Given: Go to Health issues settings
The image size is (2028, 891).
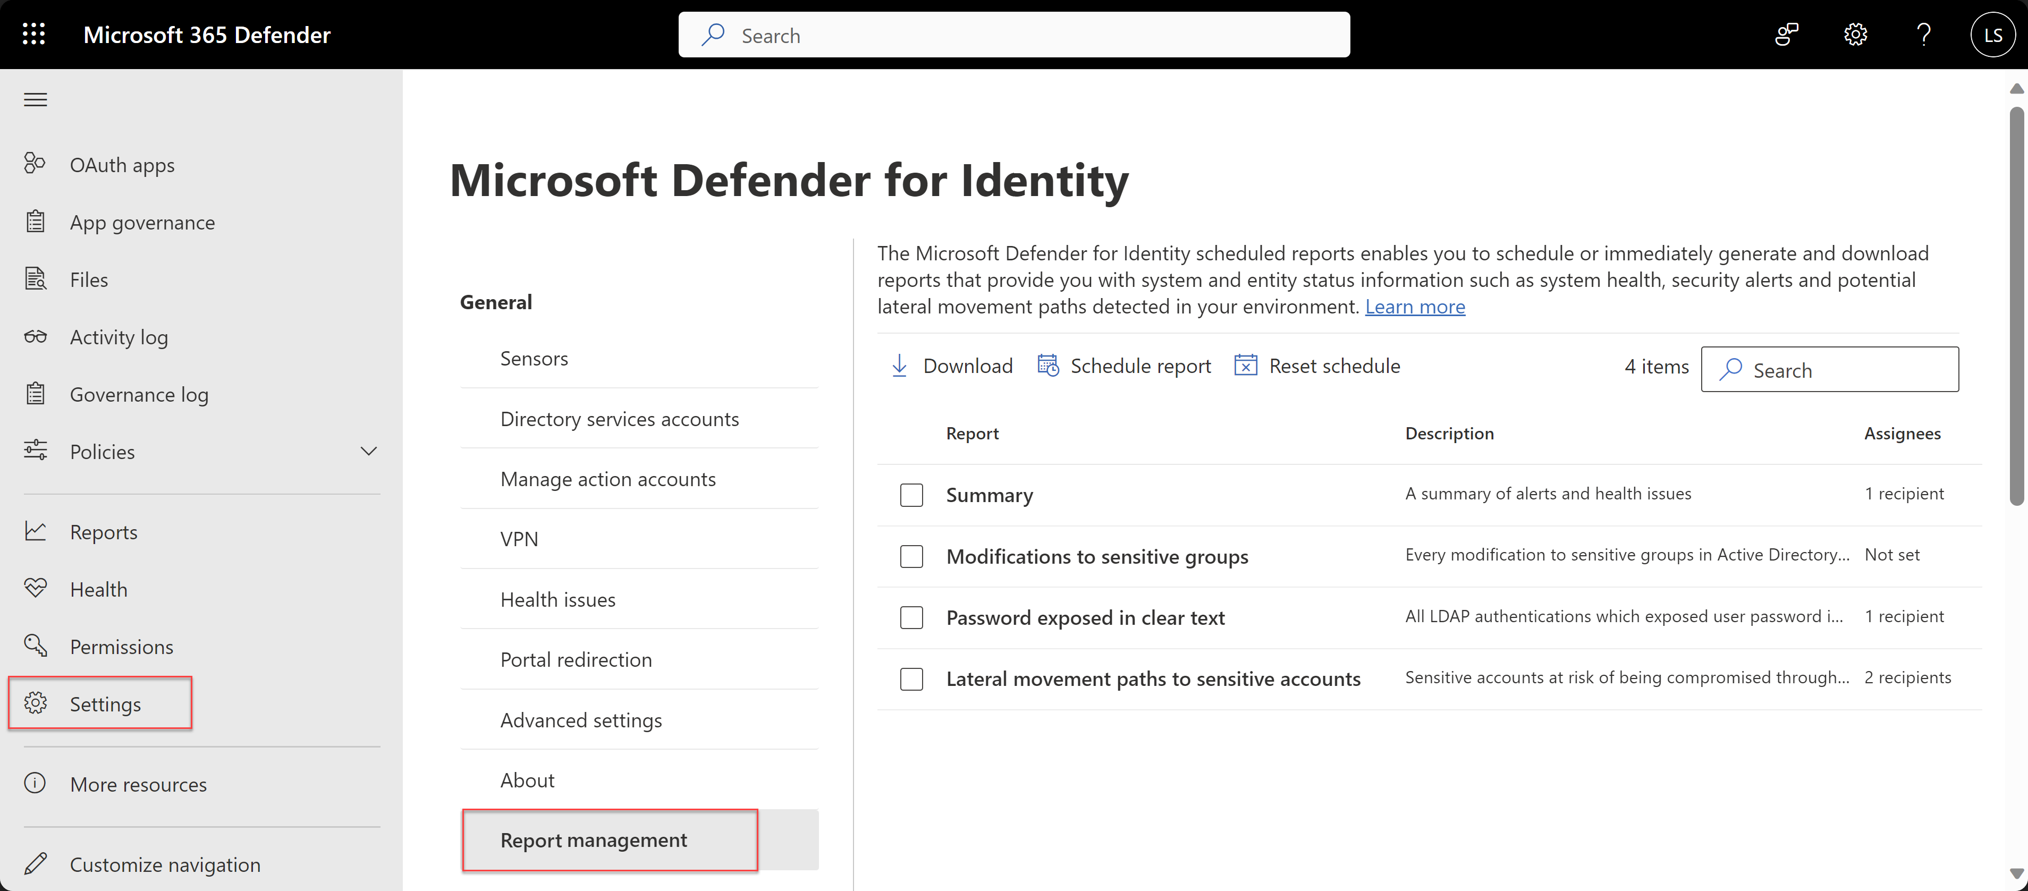Looking at the screenshot, I should (557, 600).
